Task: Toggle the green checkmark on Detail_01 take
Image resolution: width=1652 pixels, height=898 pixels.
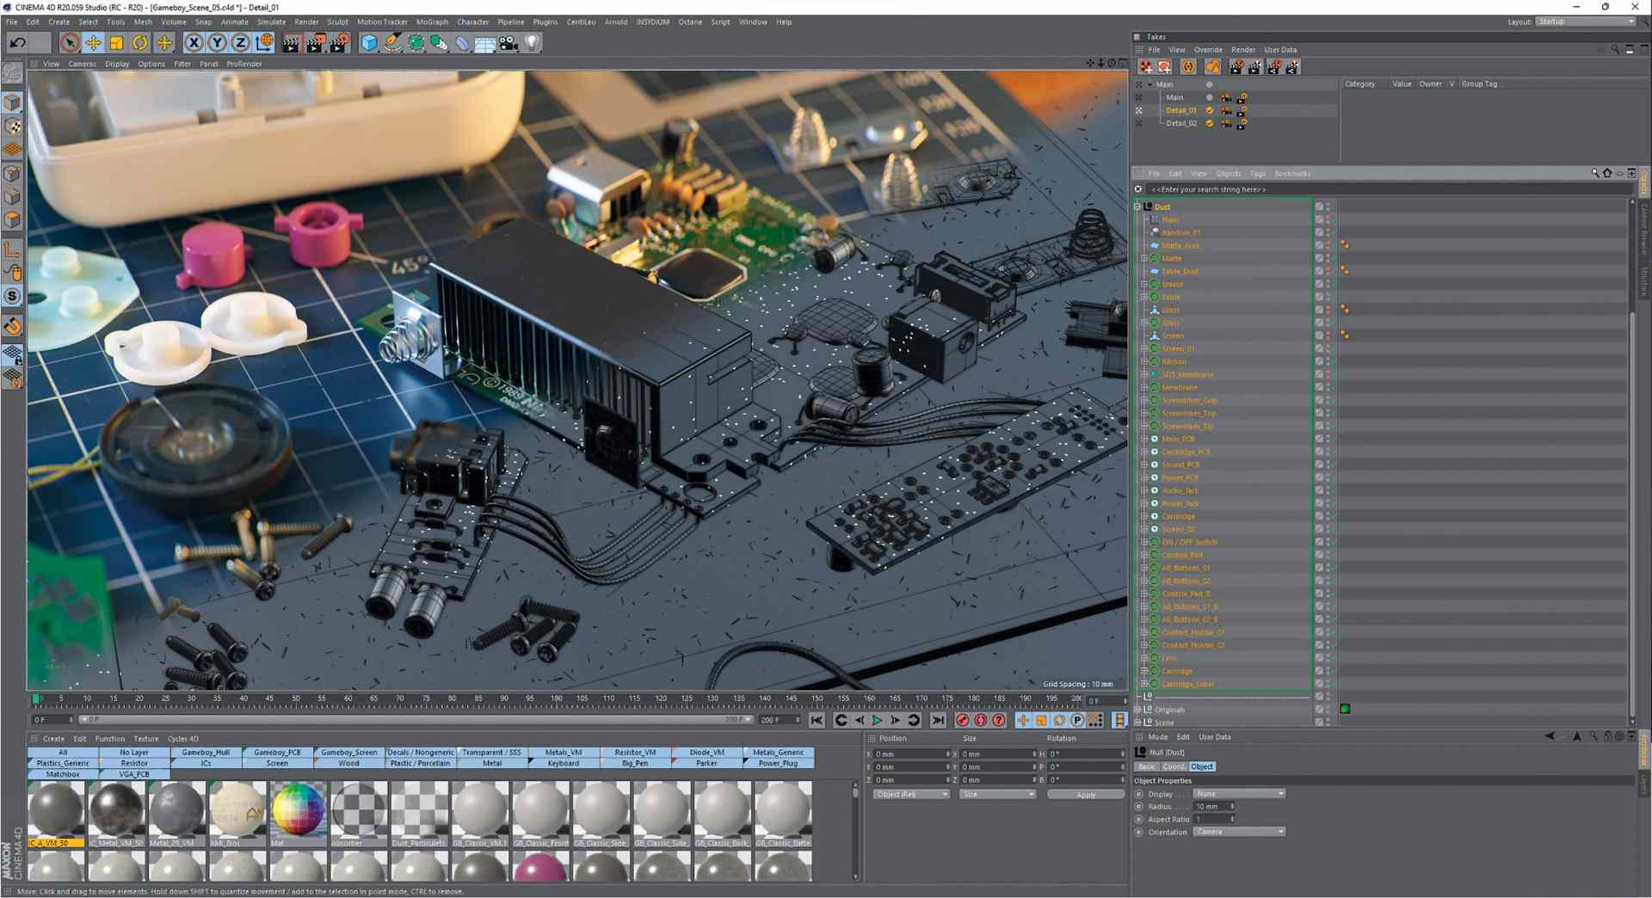Action: 1209,110
